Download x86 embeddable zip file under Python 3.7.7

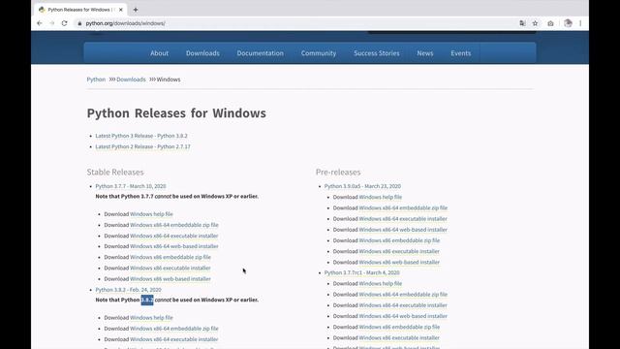pos(170,257)
